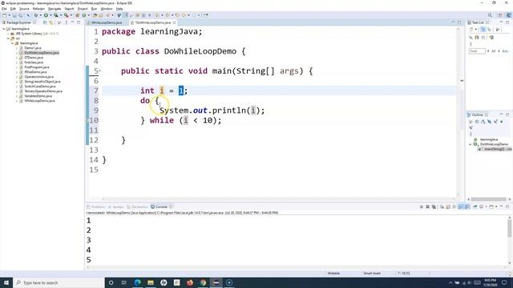513x288 pixels.
Task: Open the Window menu
Action: (107, 9)
